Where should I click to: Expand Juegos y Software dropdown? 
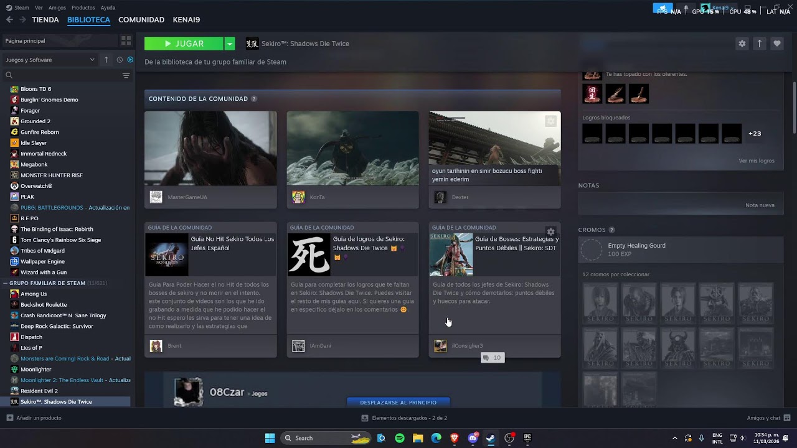[50, 60]
